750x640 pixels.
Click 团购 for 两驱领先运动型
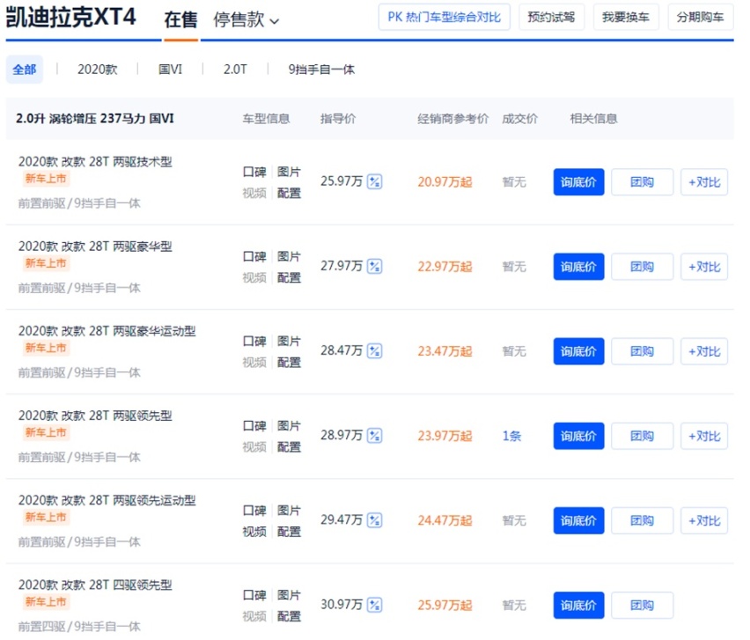[642, 520]
